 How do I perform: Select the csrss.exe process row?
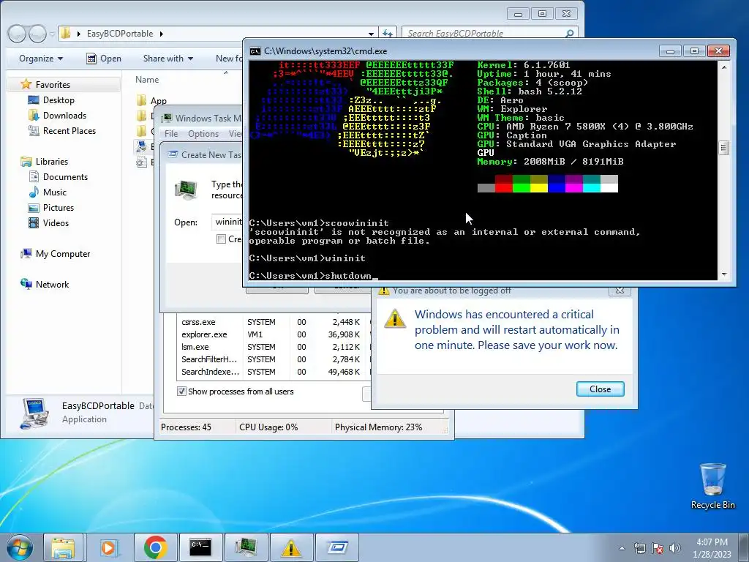coord(274,322)
